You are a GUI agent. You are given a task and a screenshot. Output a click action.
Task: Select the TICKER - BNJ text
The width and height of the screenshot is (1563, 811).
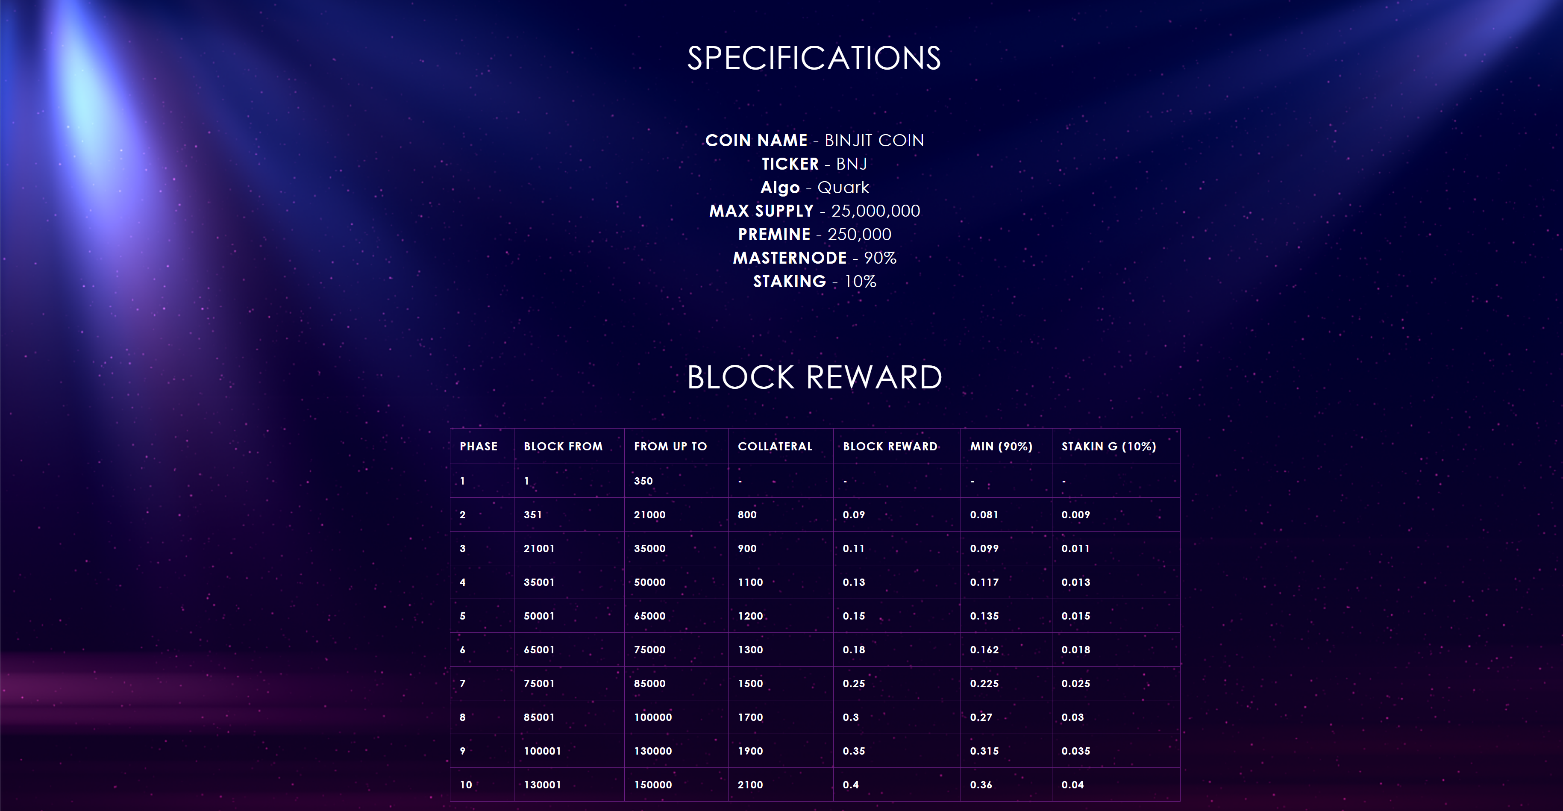tap(814, 164)
